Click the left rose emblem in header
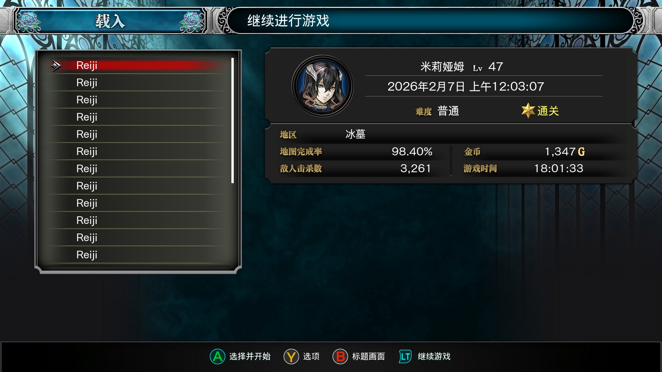 [x=29, y=22]
